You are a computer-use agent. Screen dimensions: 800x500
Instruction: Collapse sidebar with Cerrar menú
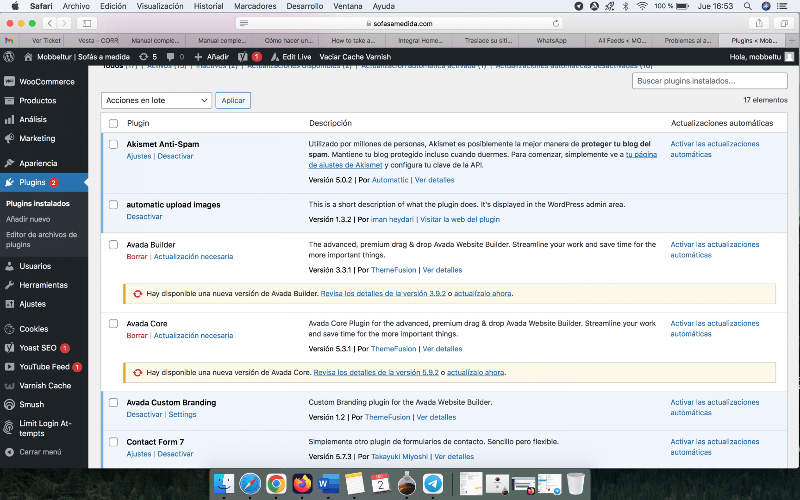click(x=44, y=452)
